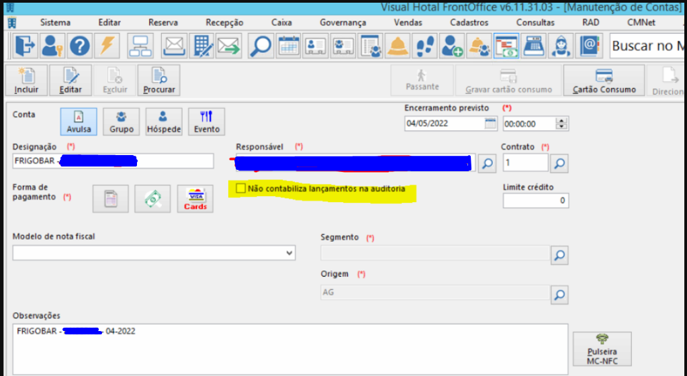687x376 pixels.
Task: Click the highlighted accounts maintenance icon
Action: point(506,46)
